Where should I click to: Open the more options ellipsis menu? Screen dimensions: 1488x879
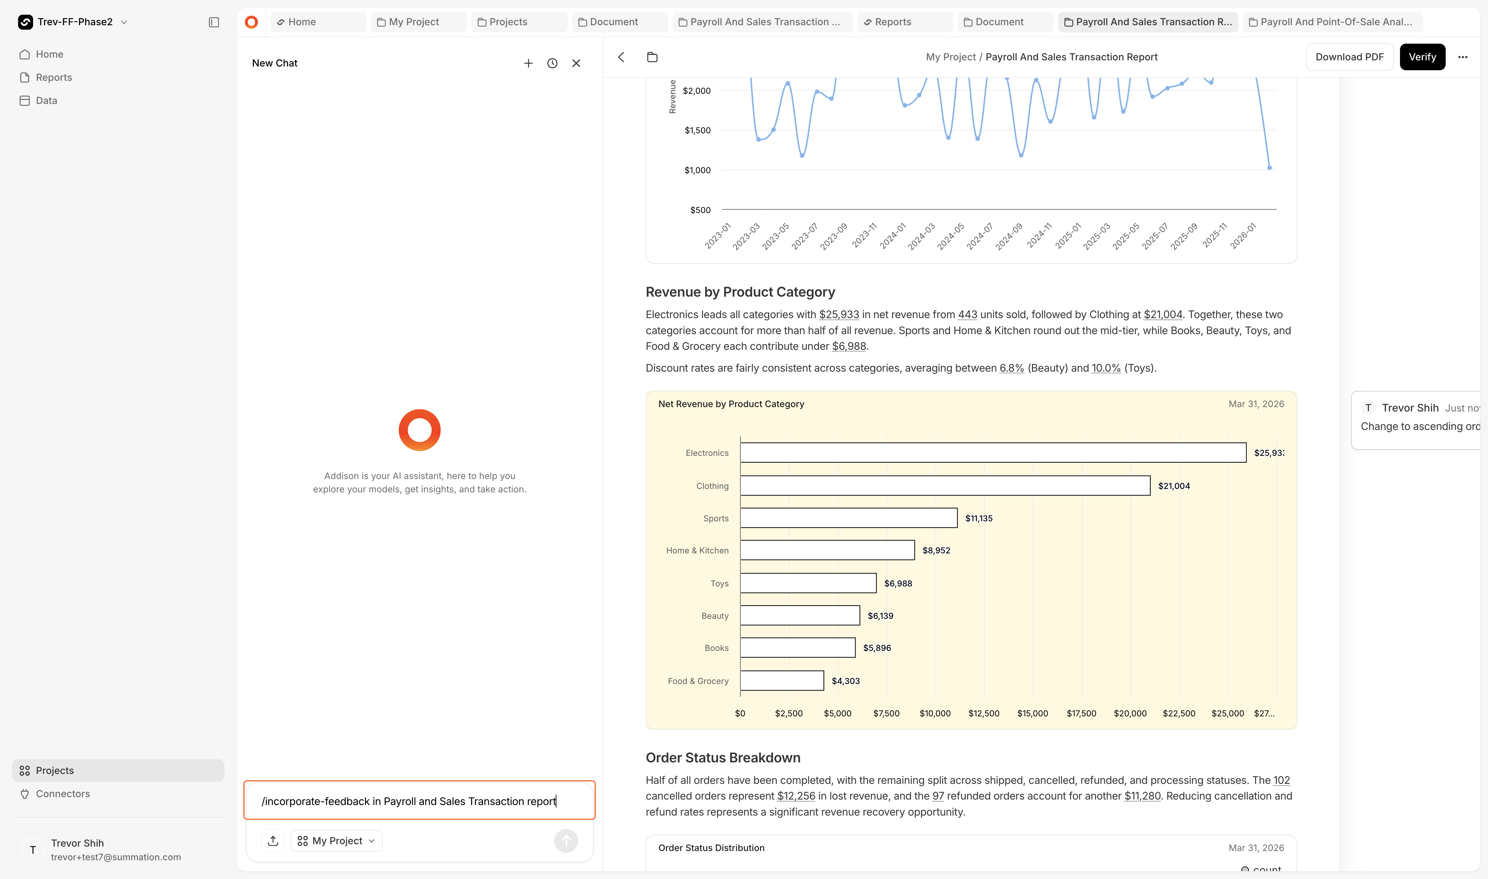click(1462, 57)
